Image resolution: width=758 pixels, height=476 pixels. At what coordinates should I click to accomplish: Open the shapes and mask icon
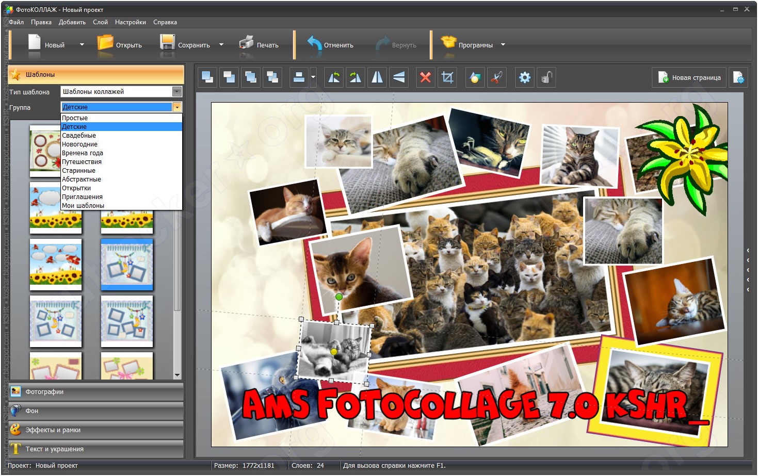[x=475, y=77]
